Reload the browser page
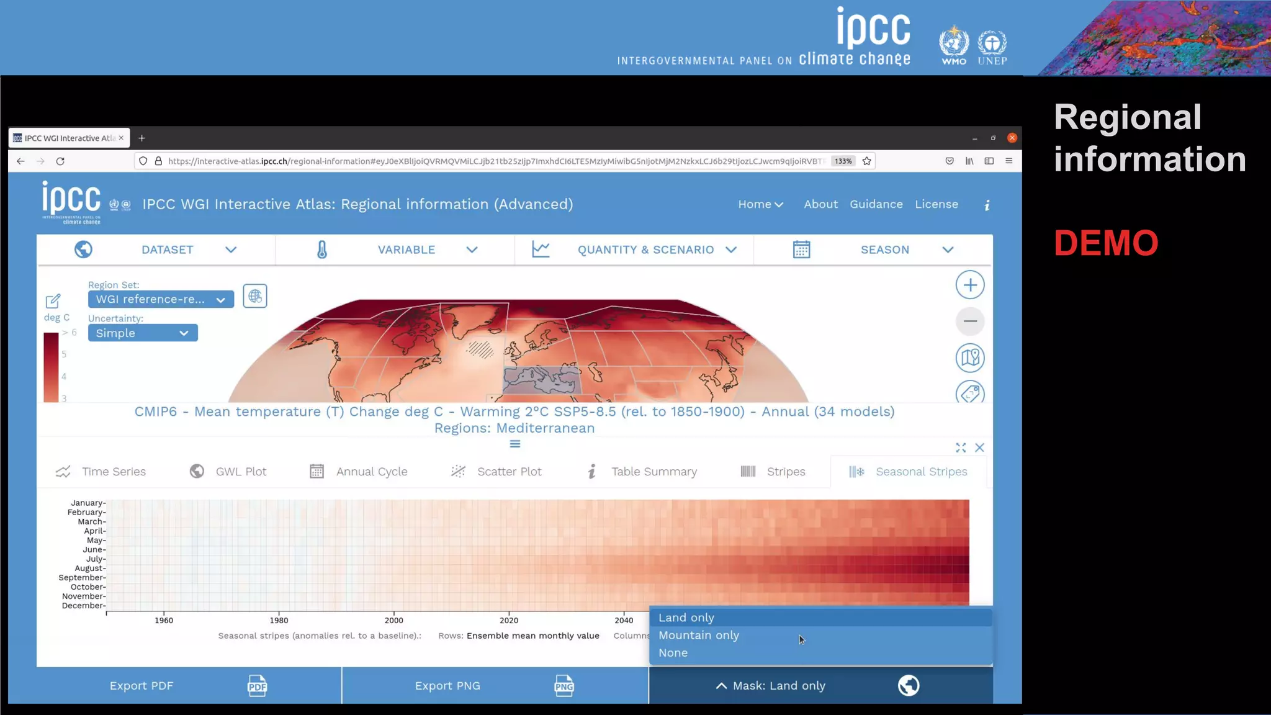The image size is (1271, 715). pos(60,161)
